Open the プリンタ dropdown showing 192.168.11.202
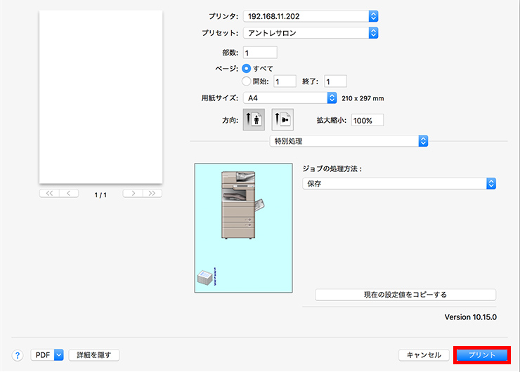Image resolution: width=520 pixels, height=372 pixels. coord(311,15)
